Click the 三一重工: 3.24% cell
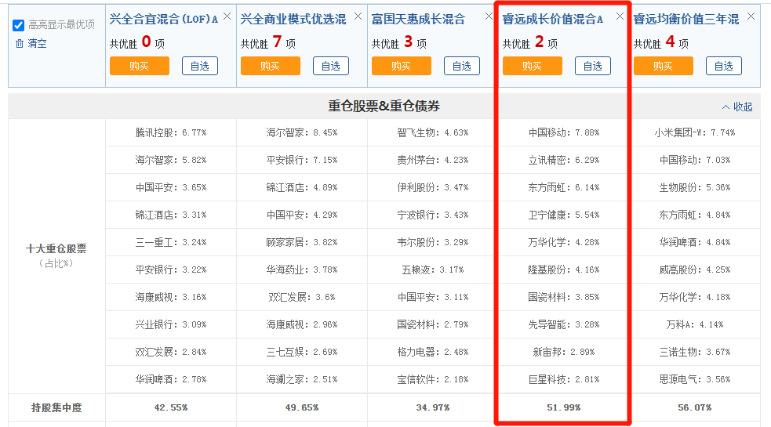771x427 pixels. click(x=171, y=243)
